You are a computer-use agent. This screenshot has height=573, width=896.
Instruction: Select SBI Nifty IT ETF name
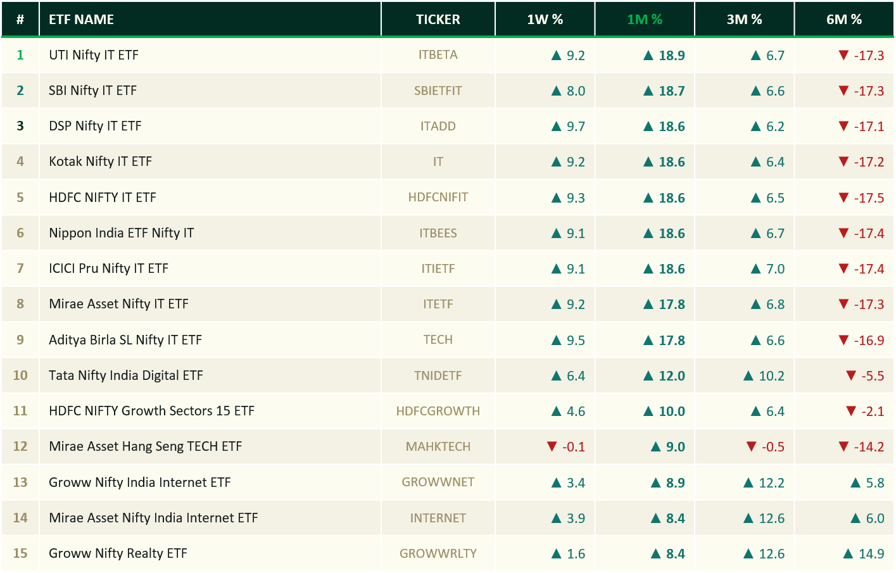coord(93,91)
